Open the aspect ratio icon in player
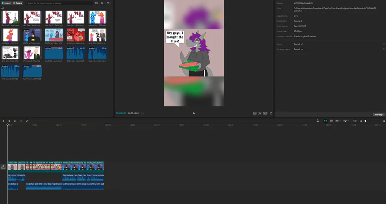Screen dimensions: 386x204 click(265, 113)
